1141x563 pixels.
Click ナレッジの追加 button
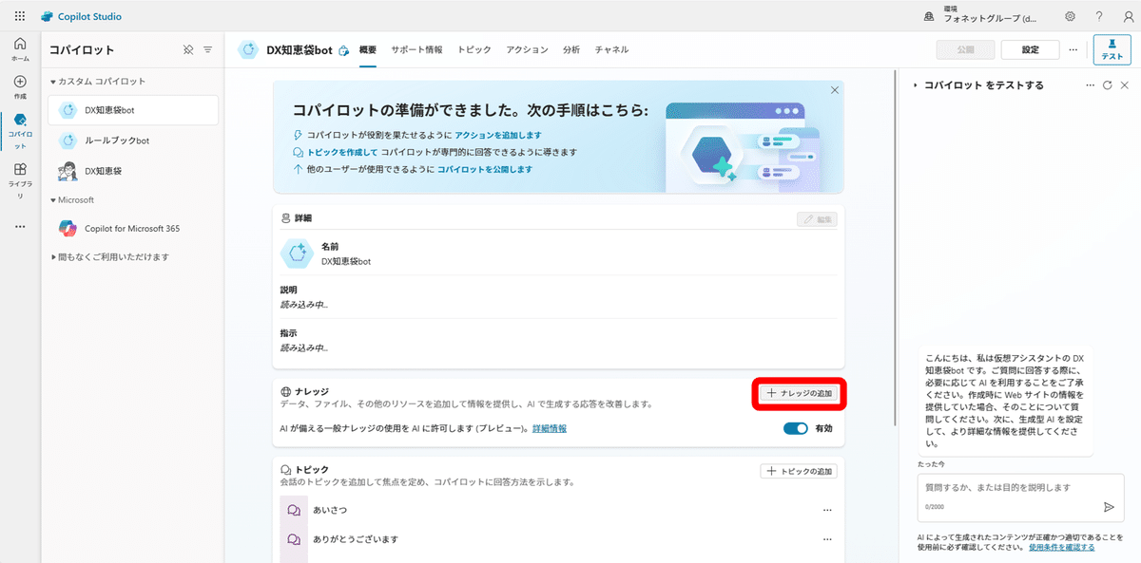click(x=800, y=394)
